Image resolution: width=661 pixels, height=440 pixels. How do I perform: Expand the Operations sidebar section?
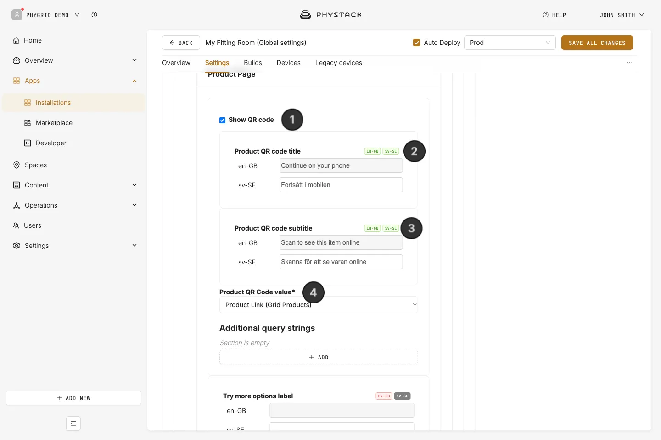134,205
